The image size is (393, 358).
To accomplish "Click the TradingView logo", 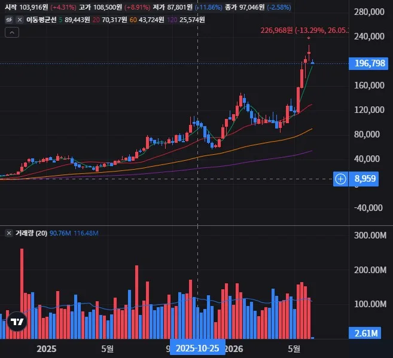I will (x=17, y=322).
